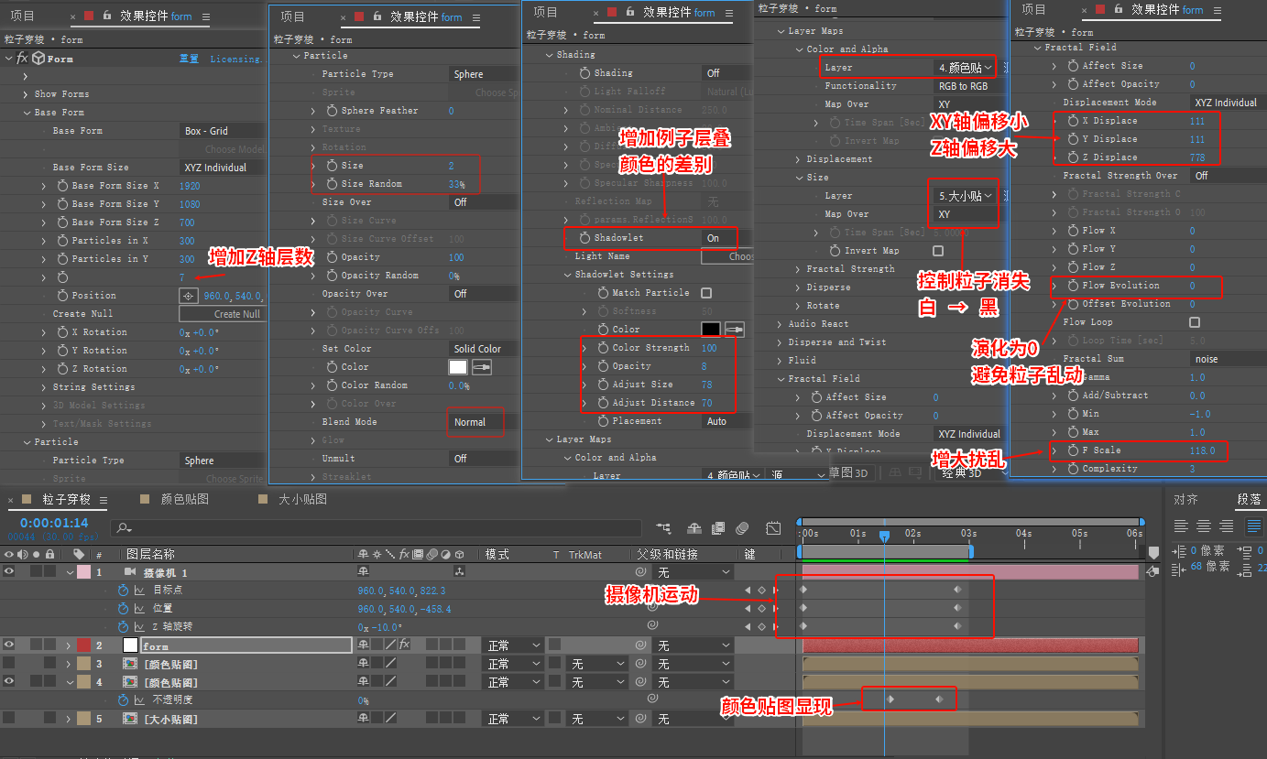Switch to the 大小贴图 composition tab
Viewport: 1267px width, 759px height.
point(302,499)
